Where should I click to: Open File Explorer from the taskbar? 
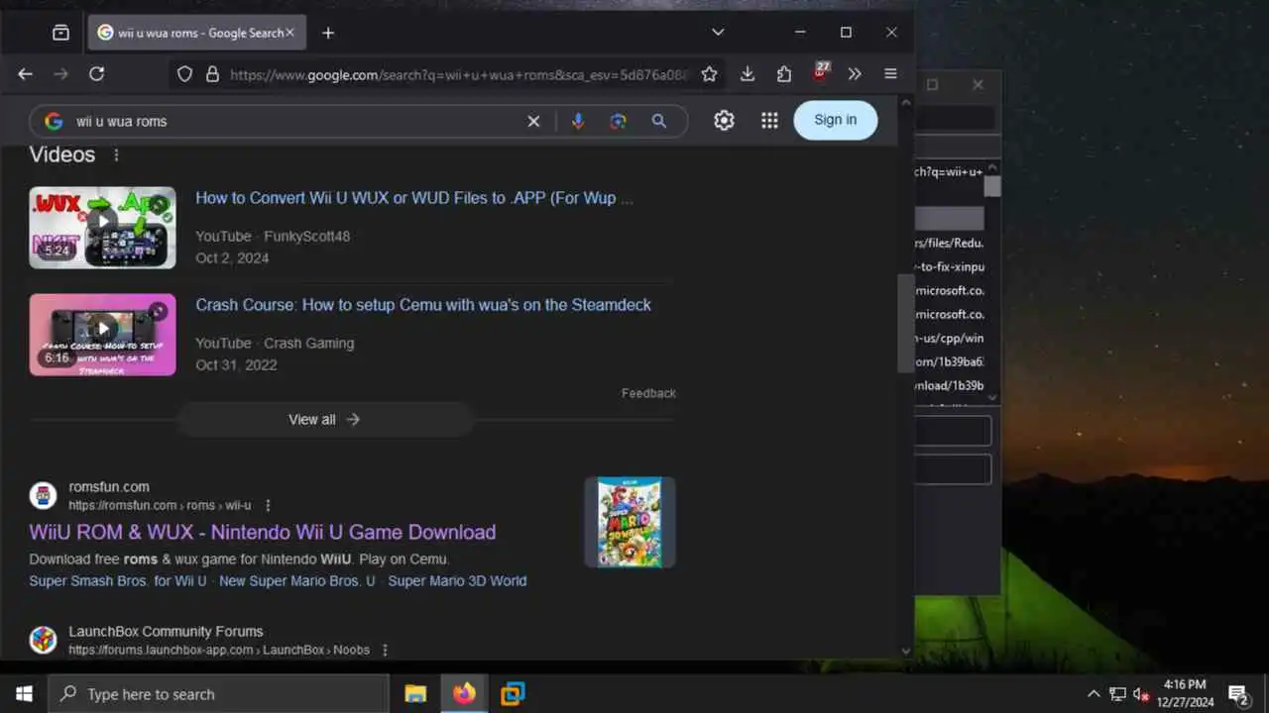click(x=415, y=694)
